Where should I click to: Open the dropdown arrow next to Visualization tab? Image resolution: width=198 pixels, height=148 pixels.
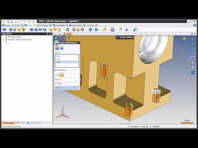(84, 25)
